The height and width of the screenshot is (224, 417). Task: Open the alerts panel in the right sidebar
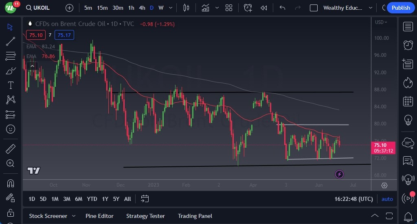[408, 45]
